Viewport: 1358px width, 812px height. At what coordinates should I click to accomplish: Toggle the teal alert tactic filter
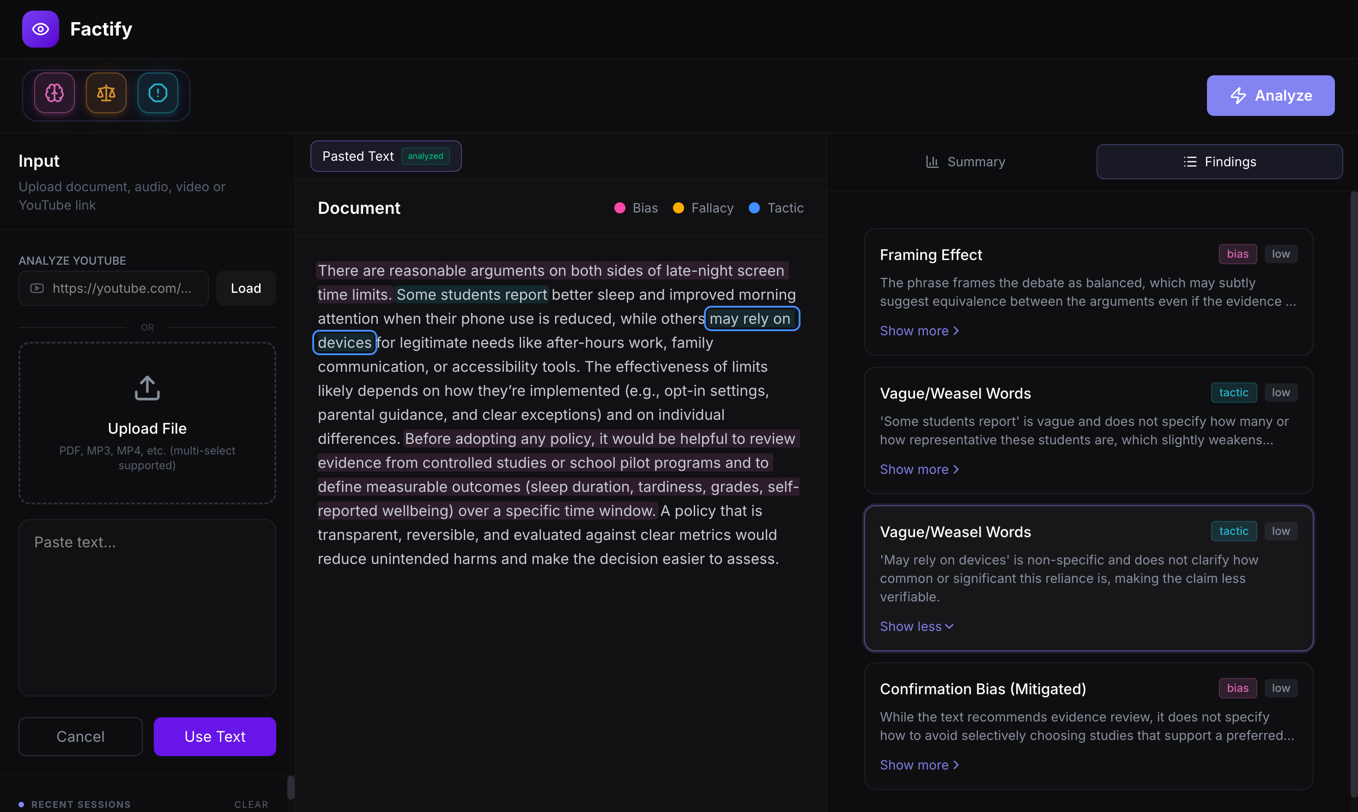[158, 93]
